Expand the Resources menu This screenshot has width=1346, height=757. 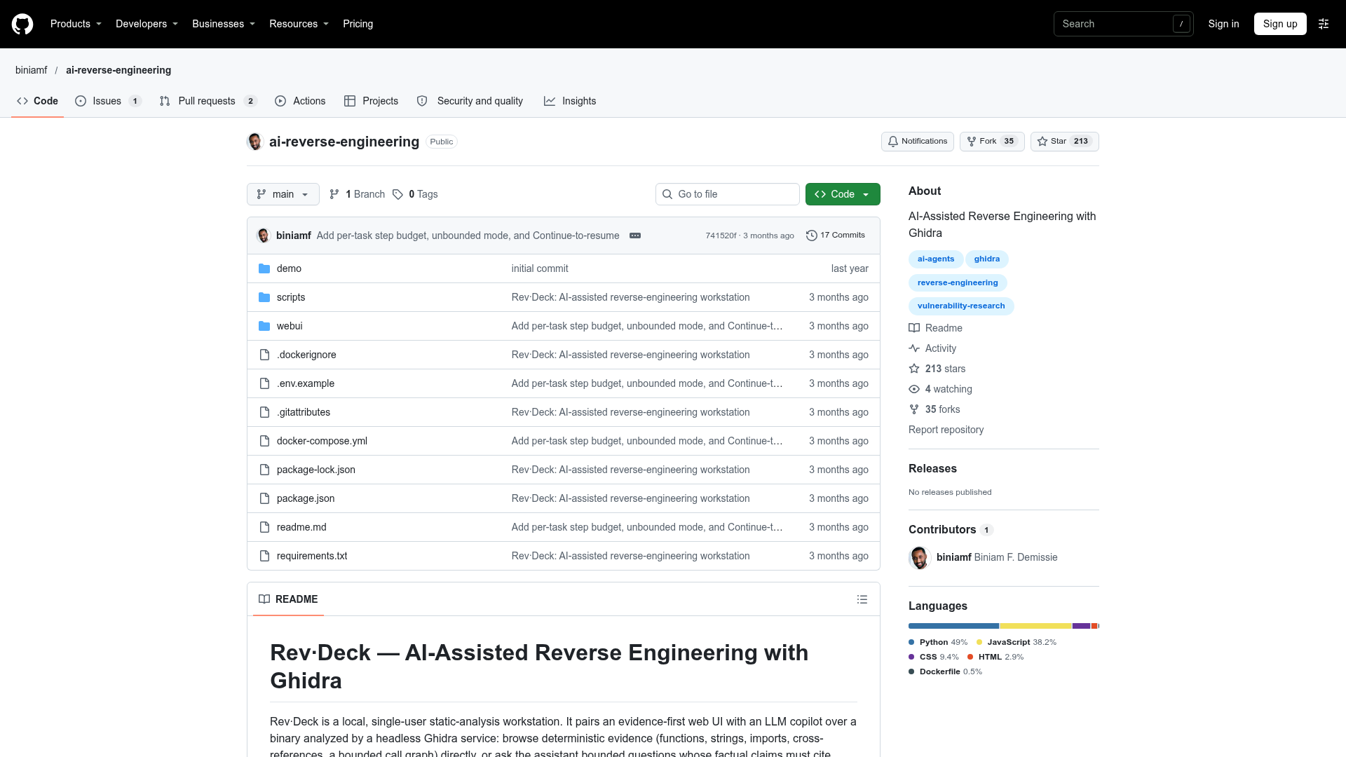click(x=299, y=24)
